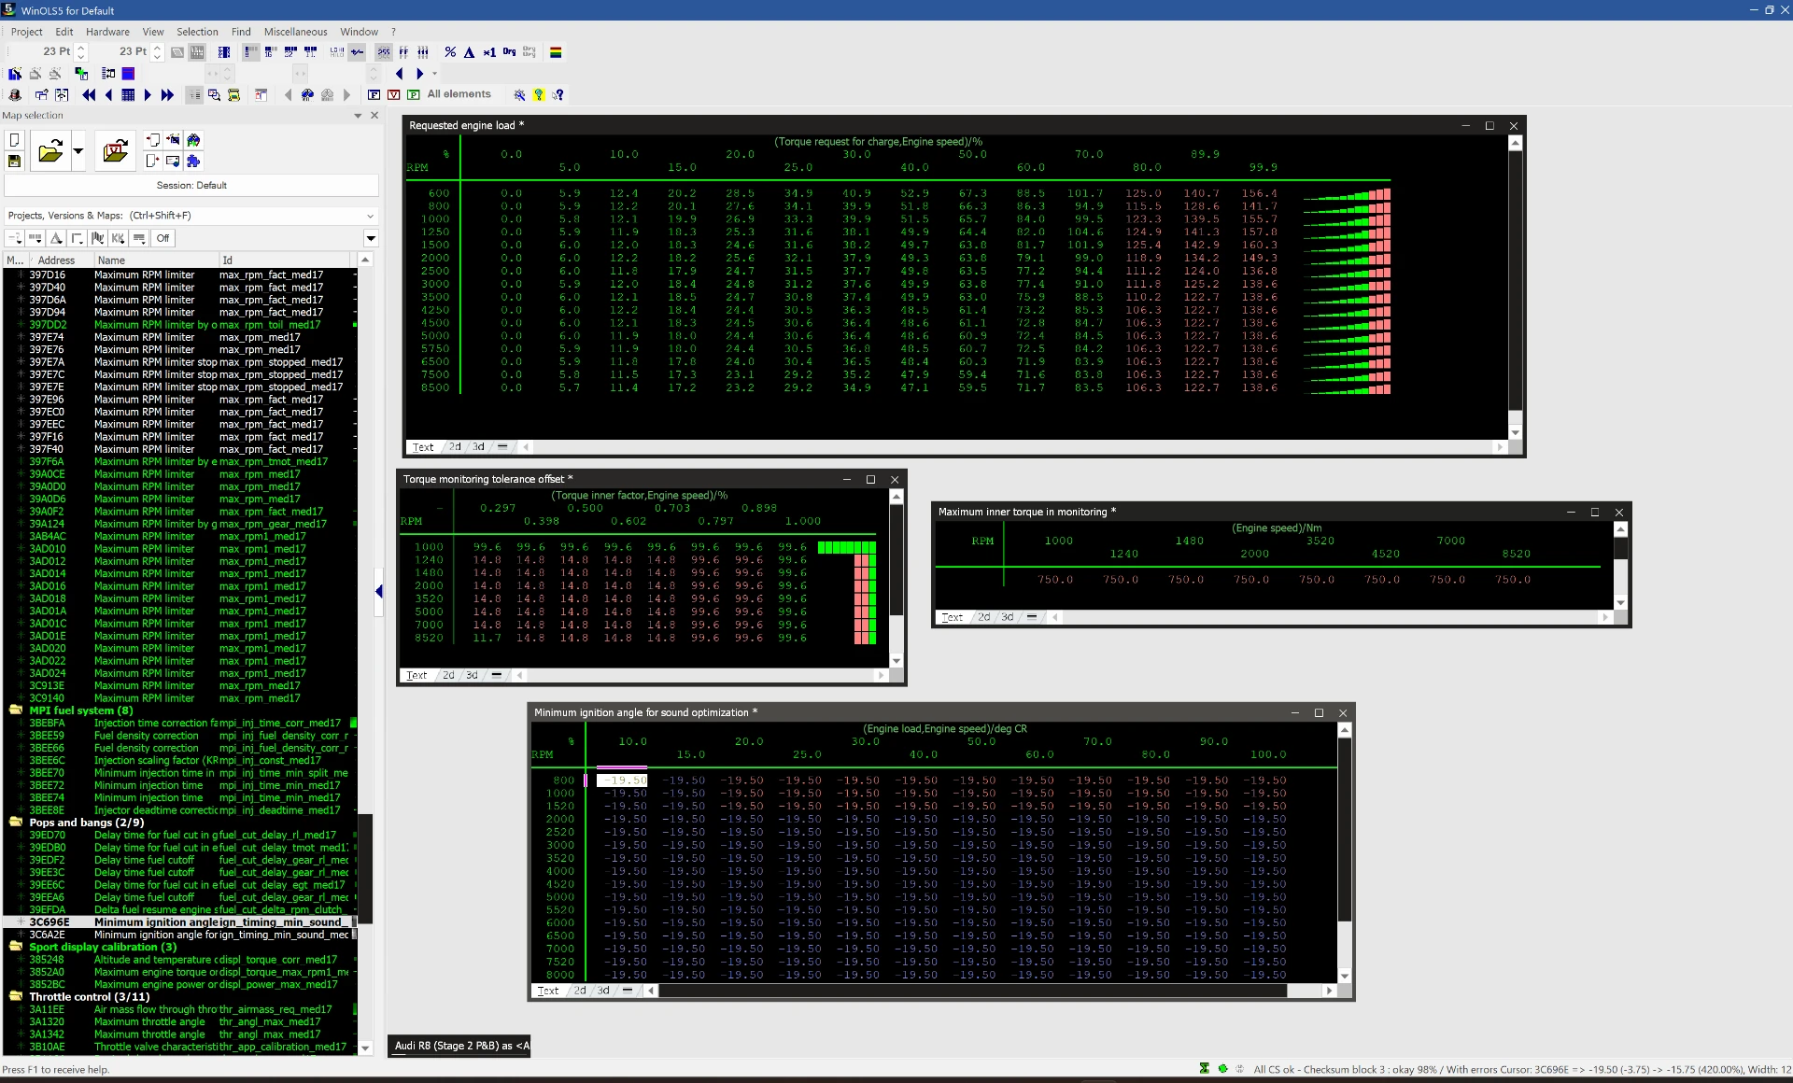
Task: Click the yellow lightbulb hint icon
Action: point(539,94)
